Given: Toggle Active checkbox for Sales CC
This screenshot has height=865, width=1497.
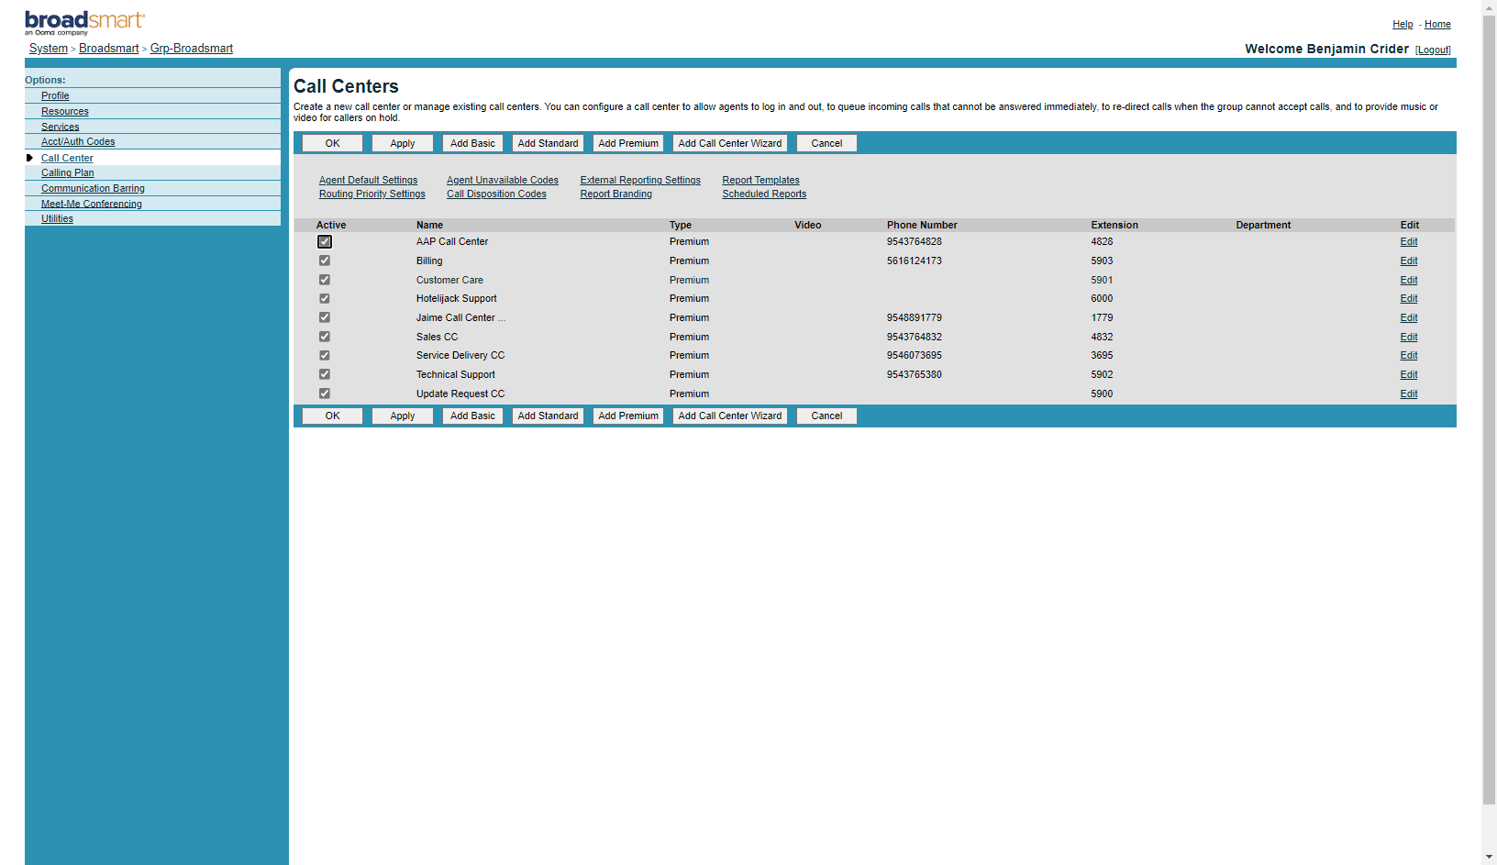Looking at the screenshot, I should 325,337.
